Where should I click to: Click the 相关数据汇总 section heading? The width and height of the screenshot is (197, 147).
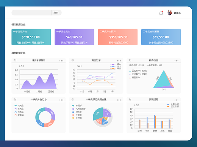[x=19, y=53]
